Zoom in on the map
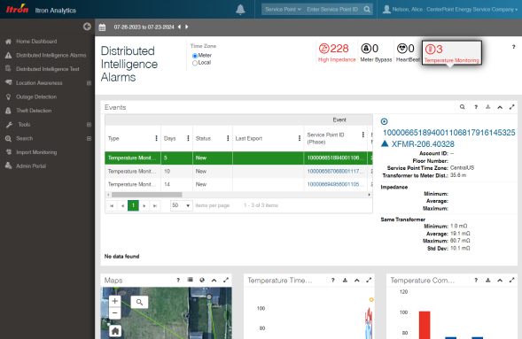 pos(115,301)
